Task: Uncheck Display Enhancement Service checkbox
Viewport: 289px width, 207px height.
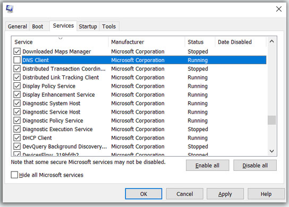Action: tap(17, 94)
